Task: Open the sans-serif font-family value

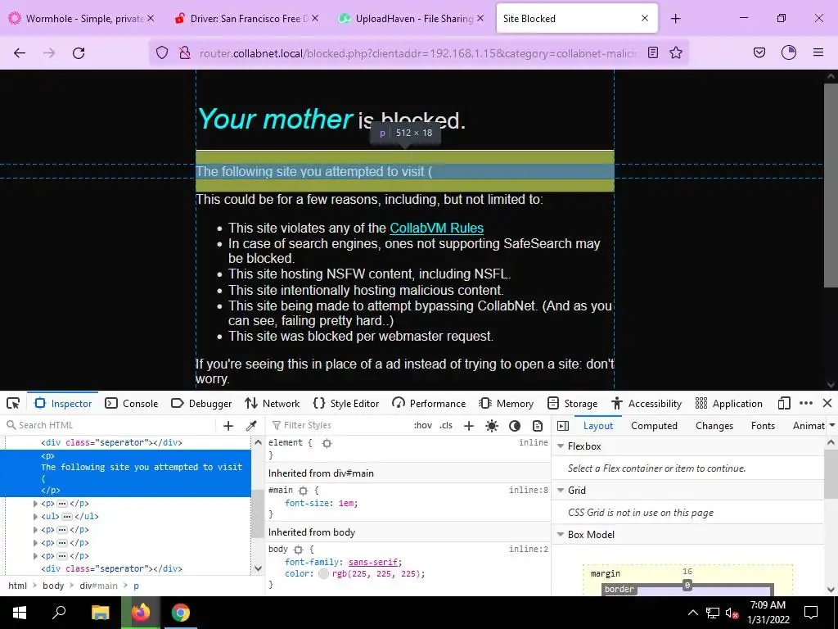Action: (x=373, y=562)
